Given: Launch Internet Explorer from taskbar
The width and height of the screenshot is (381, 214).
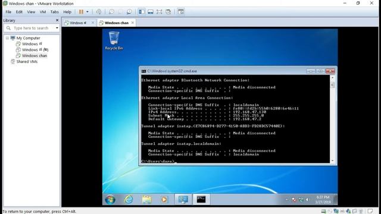Looking at the screenshot, I should click(x=129, y=200).
